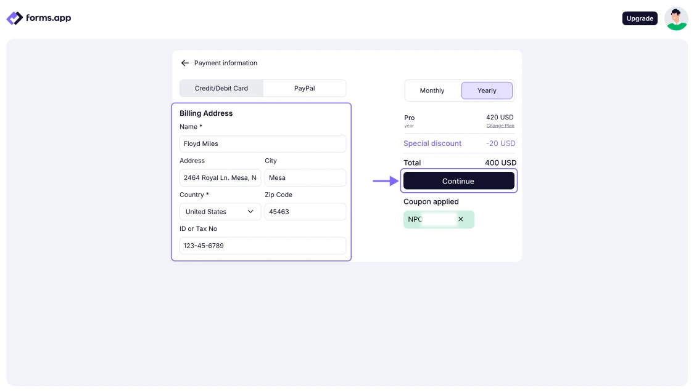Image resolution: width=694 pixels, height=391 pixels.
Task: Focus the Address input field
Action: (x=220, y=178)
